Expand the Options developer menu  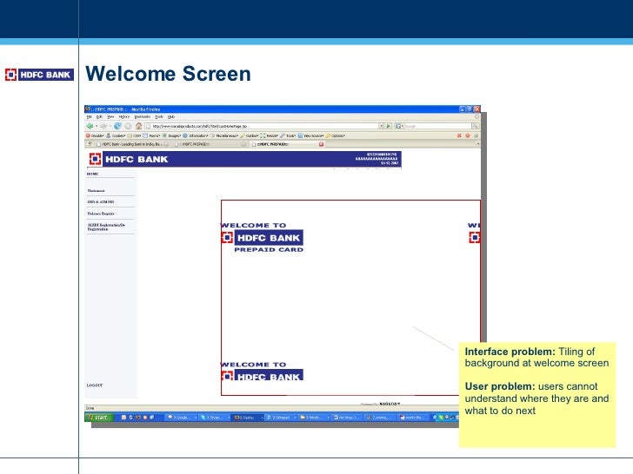(x=336, y=135)
